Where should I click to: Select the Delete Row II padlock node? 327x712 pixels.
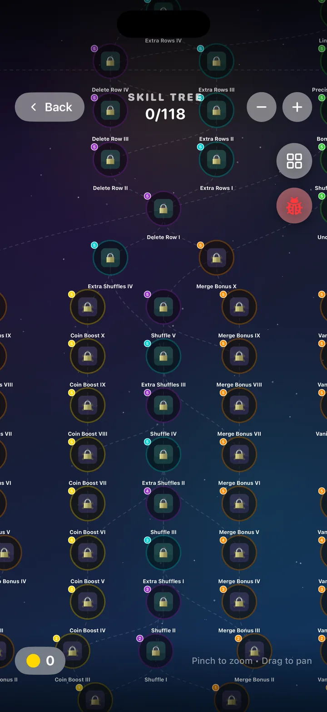(x=110, y=159)
